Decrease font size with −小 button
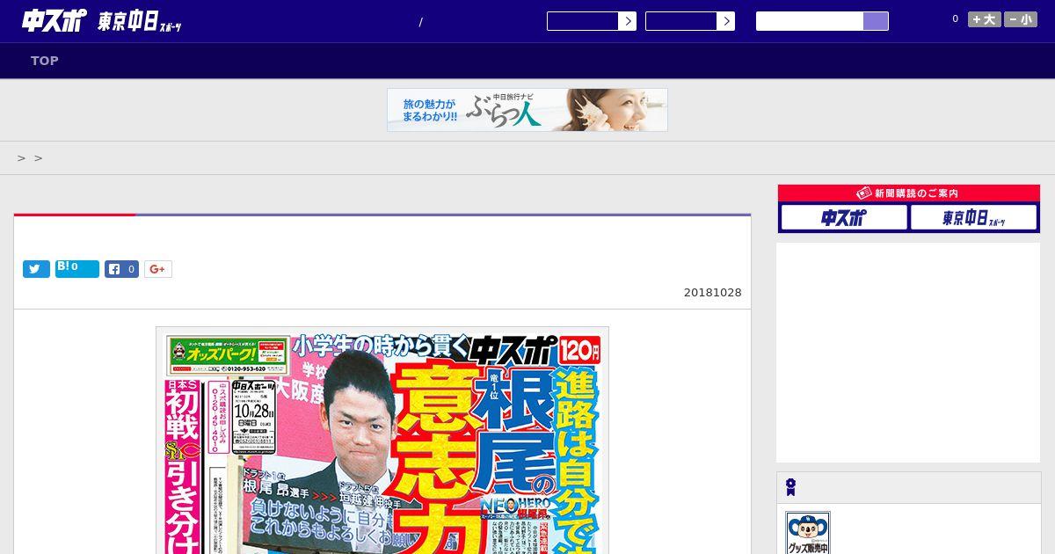1055x554 pixels. [x=1021, y=19]
